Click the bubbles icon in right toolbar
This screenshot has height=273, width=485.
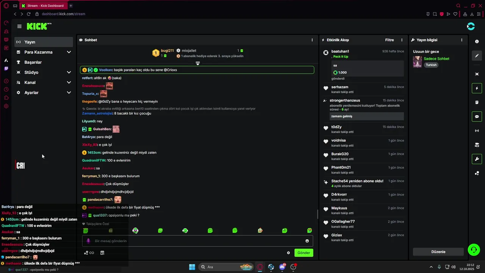coord(477,173)
